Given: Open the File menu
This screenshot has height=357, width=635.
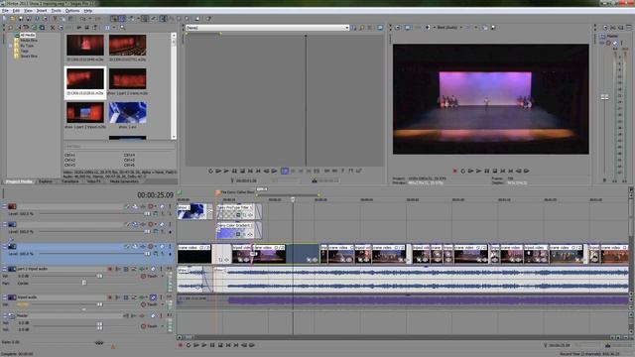Looking at the screenshot, I should pos(5,11).
